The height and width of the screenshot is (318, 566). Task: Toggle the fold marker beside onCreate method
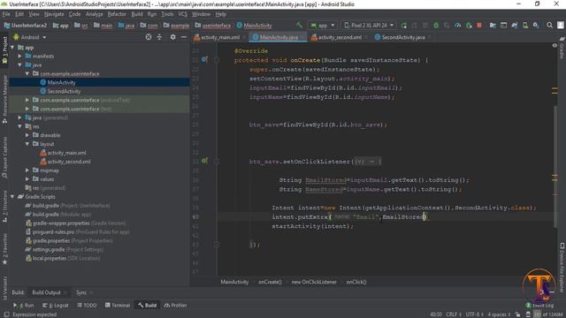click(217, 60)
